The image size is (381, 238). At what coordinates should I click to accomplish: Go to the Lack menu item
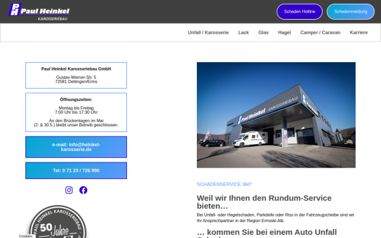[243, 32]
